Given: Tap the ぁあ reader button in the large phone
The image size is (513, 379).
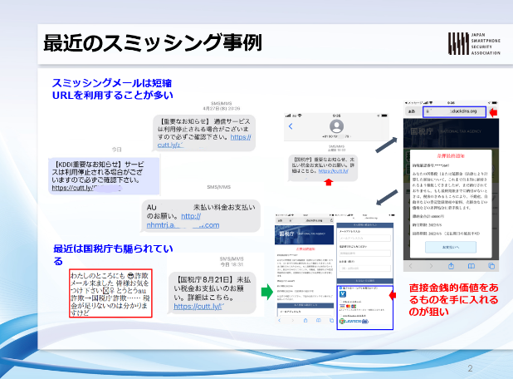Looking at the screenshot, I should (x=412, y=111).
